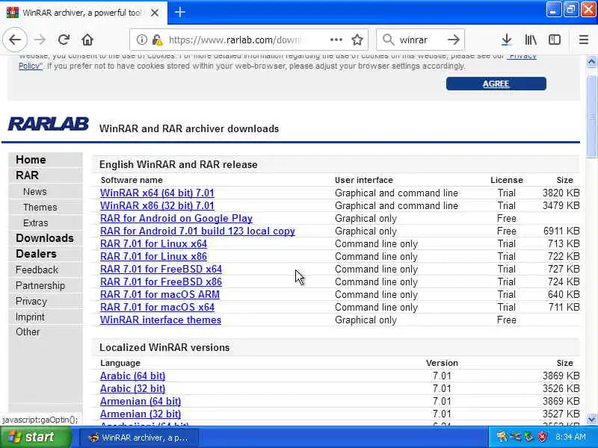Open Partnership in the sidebar
The height and width of the screenshot is (448, 598).
(x=40, y=285)
